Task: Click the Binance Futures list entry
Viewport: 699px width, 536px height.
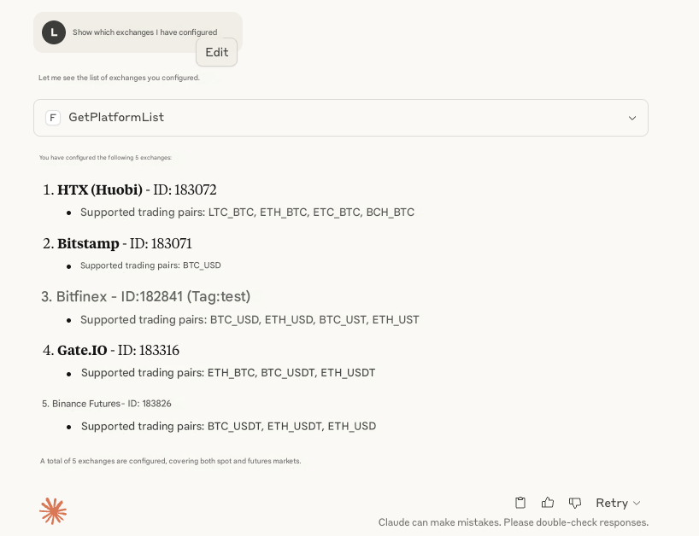Action: pos(86,403)
